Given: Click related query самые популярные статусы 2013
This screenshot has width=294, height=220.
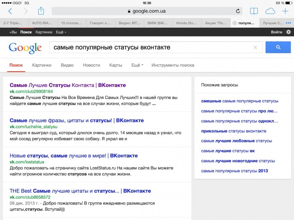Looking at the screenshot, I should tap(234, 171).
